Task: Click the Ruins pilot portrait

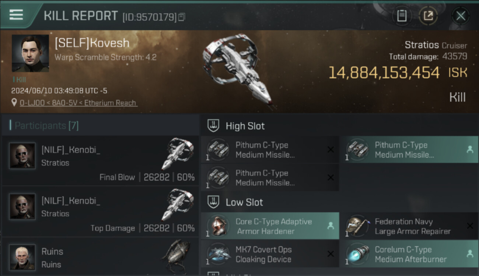Action: point(22,257)
